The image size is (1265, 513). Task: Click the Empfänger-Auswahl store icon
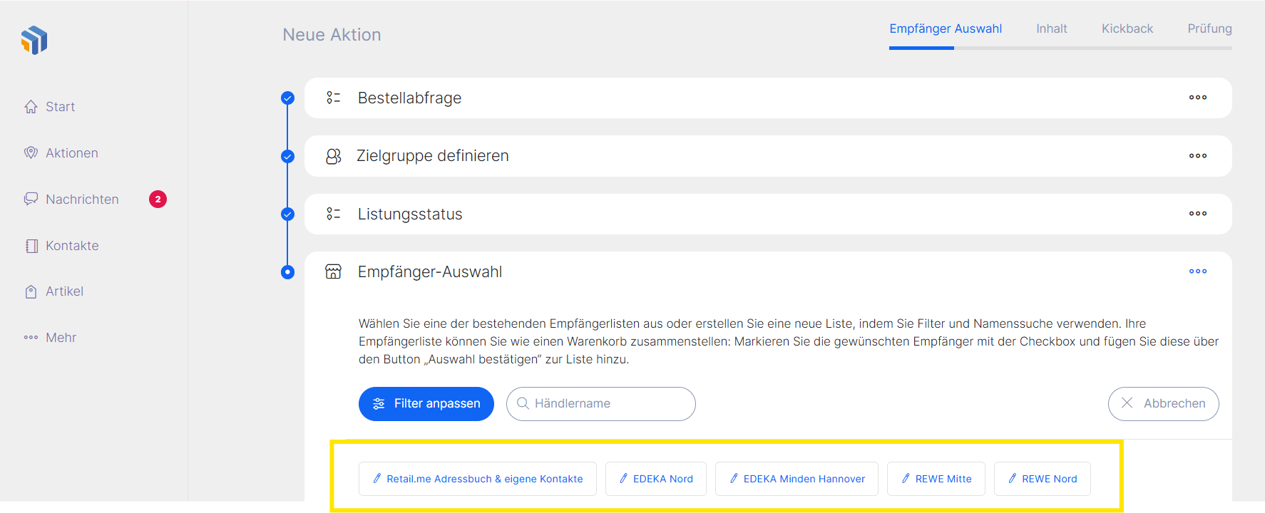333,271
